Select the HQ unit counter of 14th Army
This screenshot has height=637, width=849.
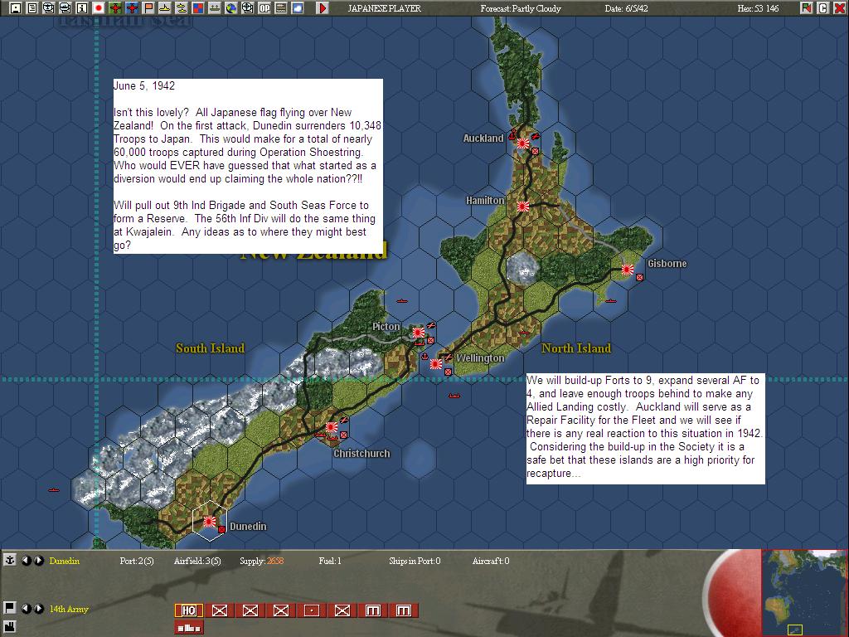[x=189, y=610]
